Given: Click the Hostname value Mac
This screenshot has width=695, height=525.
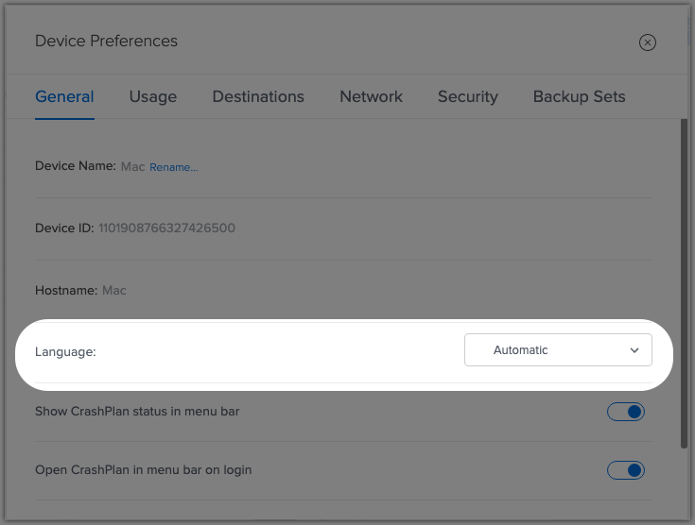Looking at the screenshot, I should (x=114, y=291).
